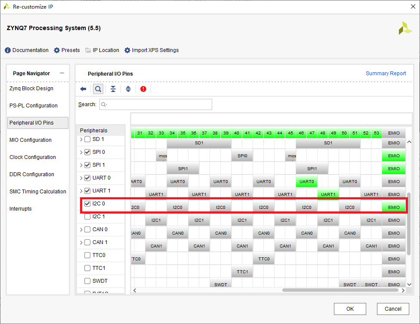Screen dimensions: 420x324
Task: Click the red error alert icon
Action: point(143,89)
